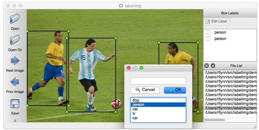
Task: Go back with Prev Image arrow
Action: (x=15, y=82)
